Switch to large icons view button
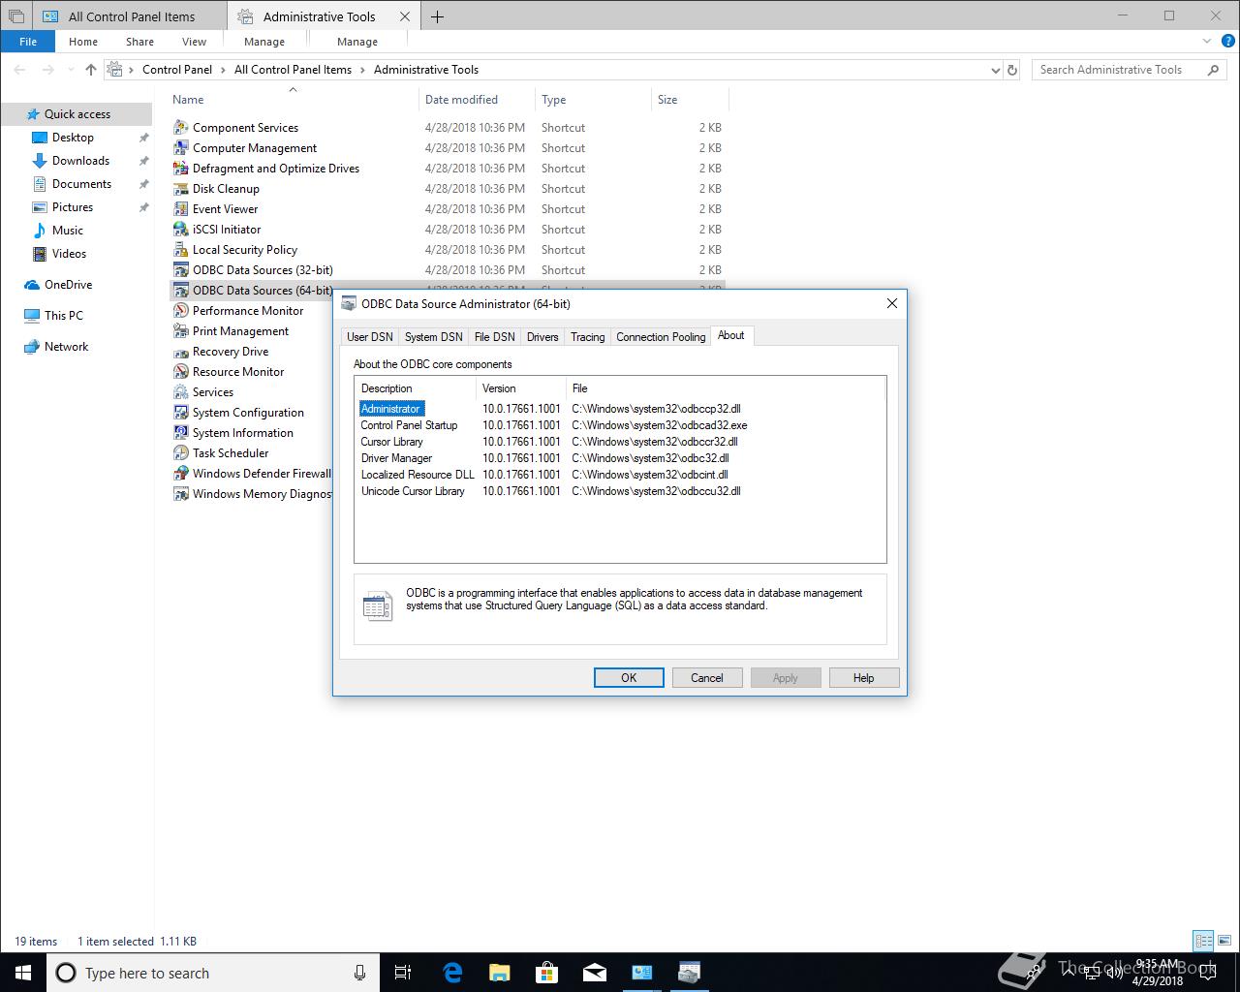 coord(1224,941)
